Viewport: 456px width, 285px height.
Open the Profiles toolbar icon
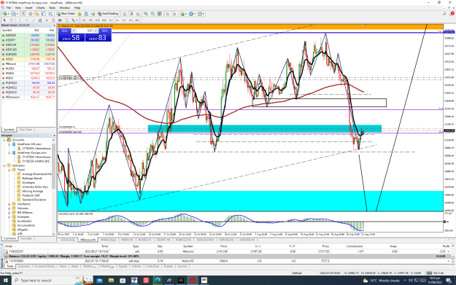point(13,14)
